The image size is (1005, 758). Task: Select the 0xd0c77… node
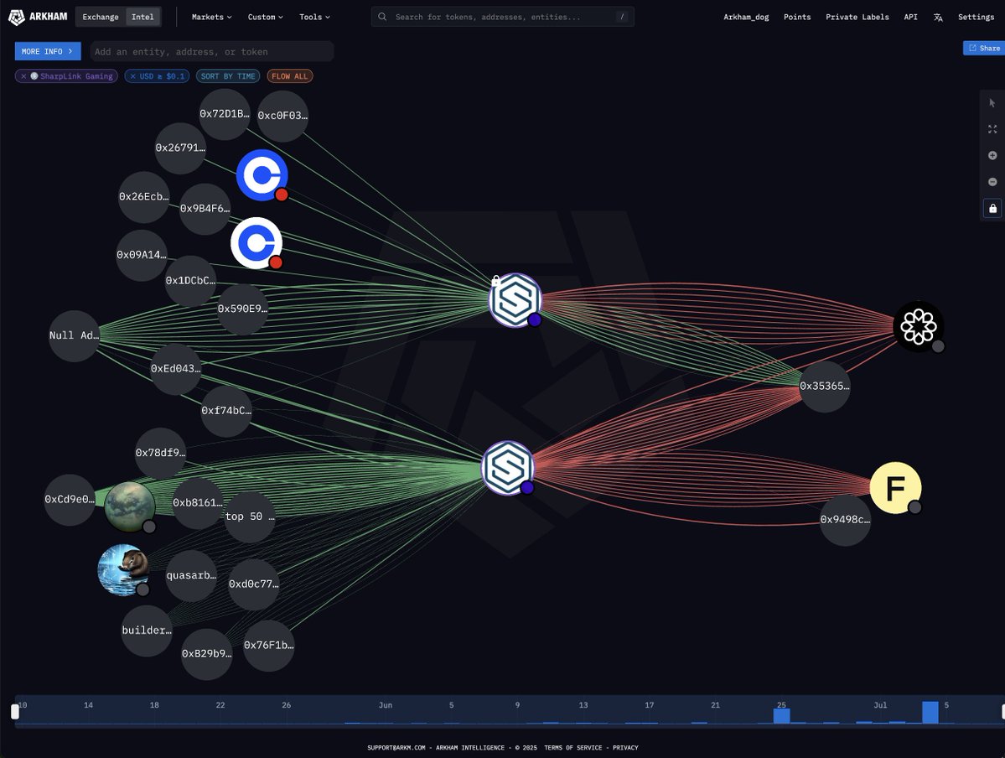(254, 584)
